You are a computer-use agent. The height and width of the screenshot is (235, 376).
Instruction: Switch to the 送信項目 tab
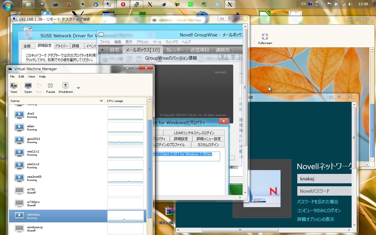click(x=200, y=50)
